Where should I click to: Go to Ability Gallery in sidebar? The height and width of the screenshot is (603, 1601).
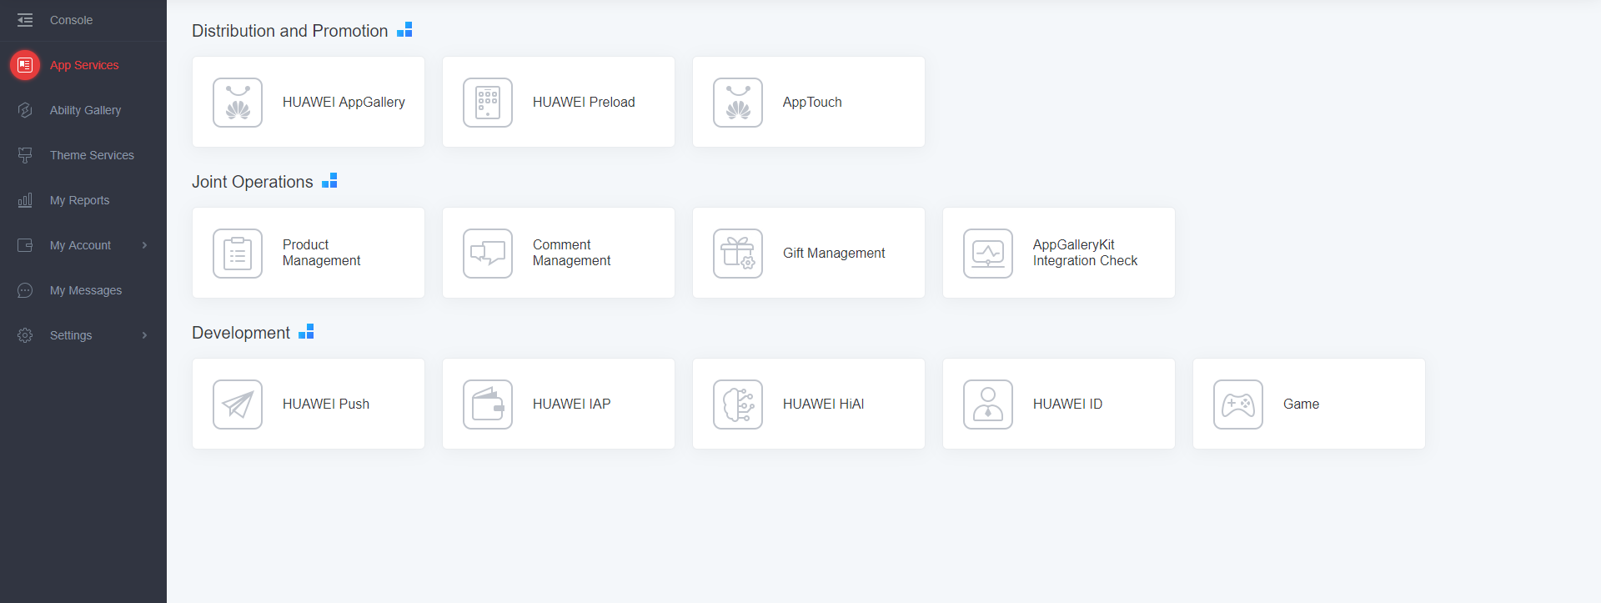click(85, 110)
